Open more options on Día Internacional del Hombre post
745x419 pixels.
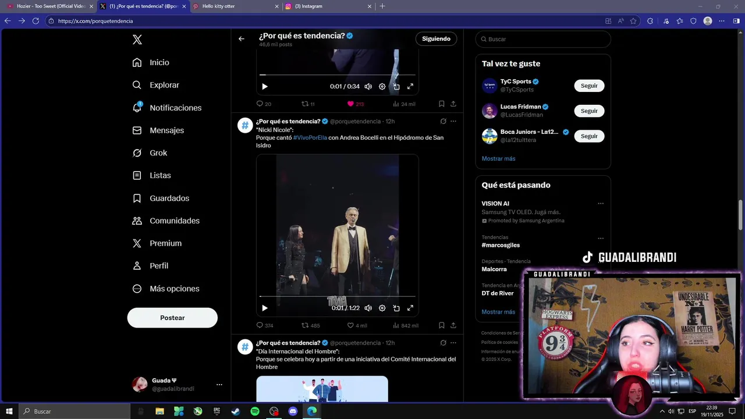(453, 343)
